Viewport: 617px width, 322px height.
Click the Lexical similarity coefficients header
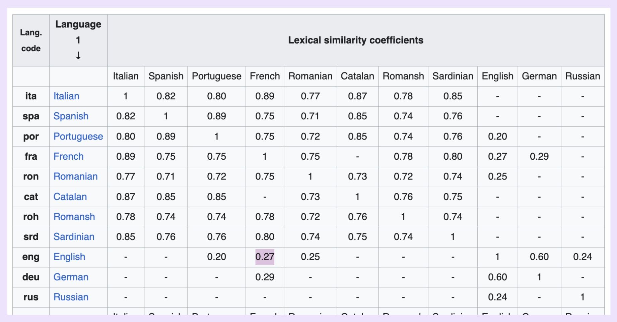click(x=355, y=40)
